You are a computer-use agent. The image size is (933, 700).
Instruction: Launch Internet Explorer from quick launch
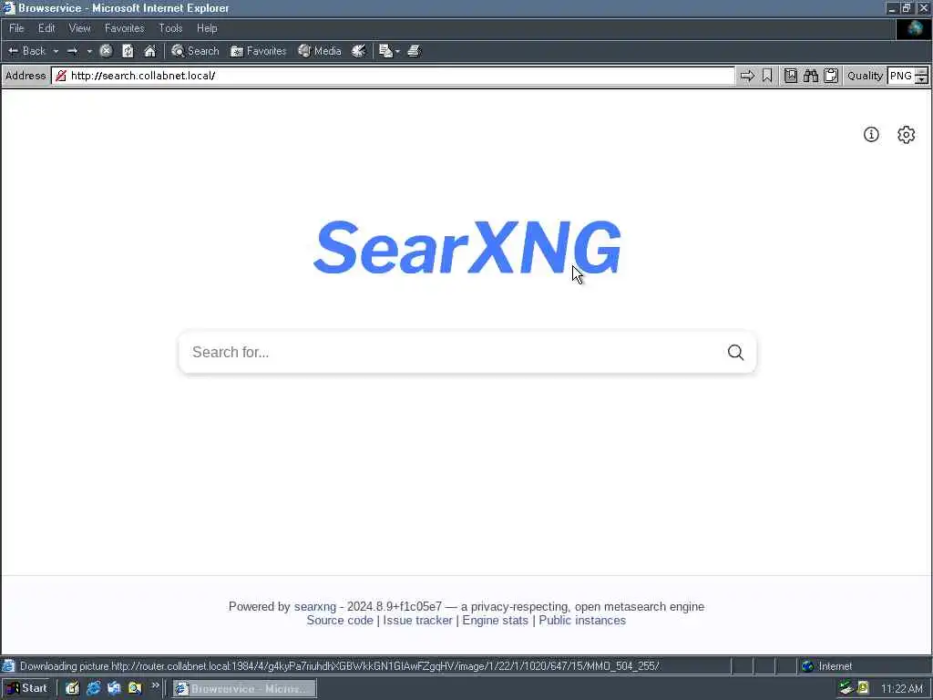coord(94,689)
